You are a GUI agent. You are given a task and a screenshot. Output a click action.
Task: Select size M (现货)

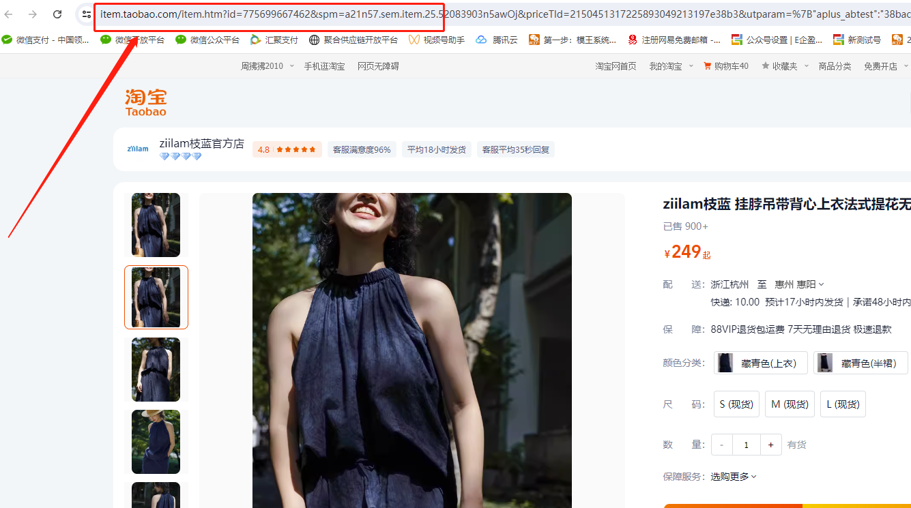pyautogui.click(x=790, y=404)
